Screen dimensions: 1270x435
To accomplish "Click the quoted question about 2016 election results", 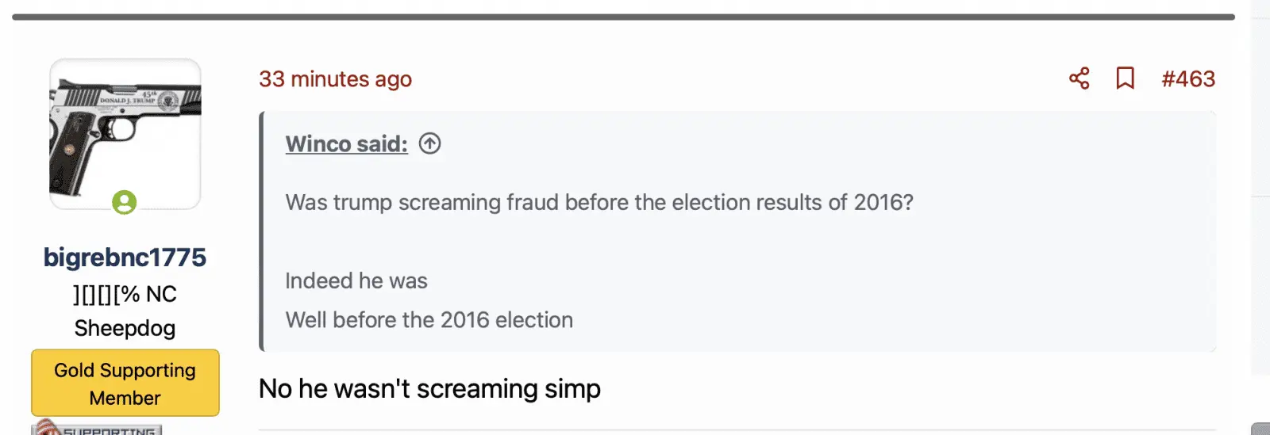I will 599,202.
